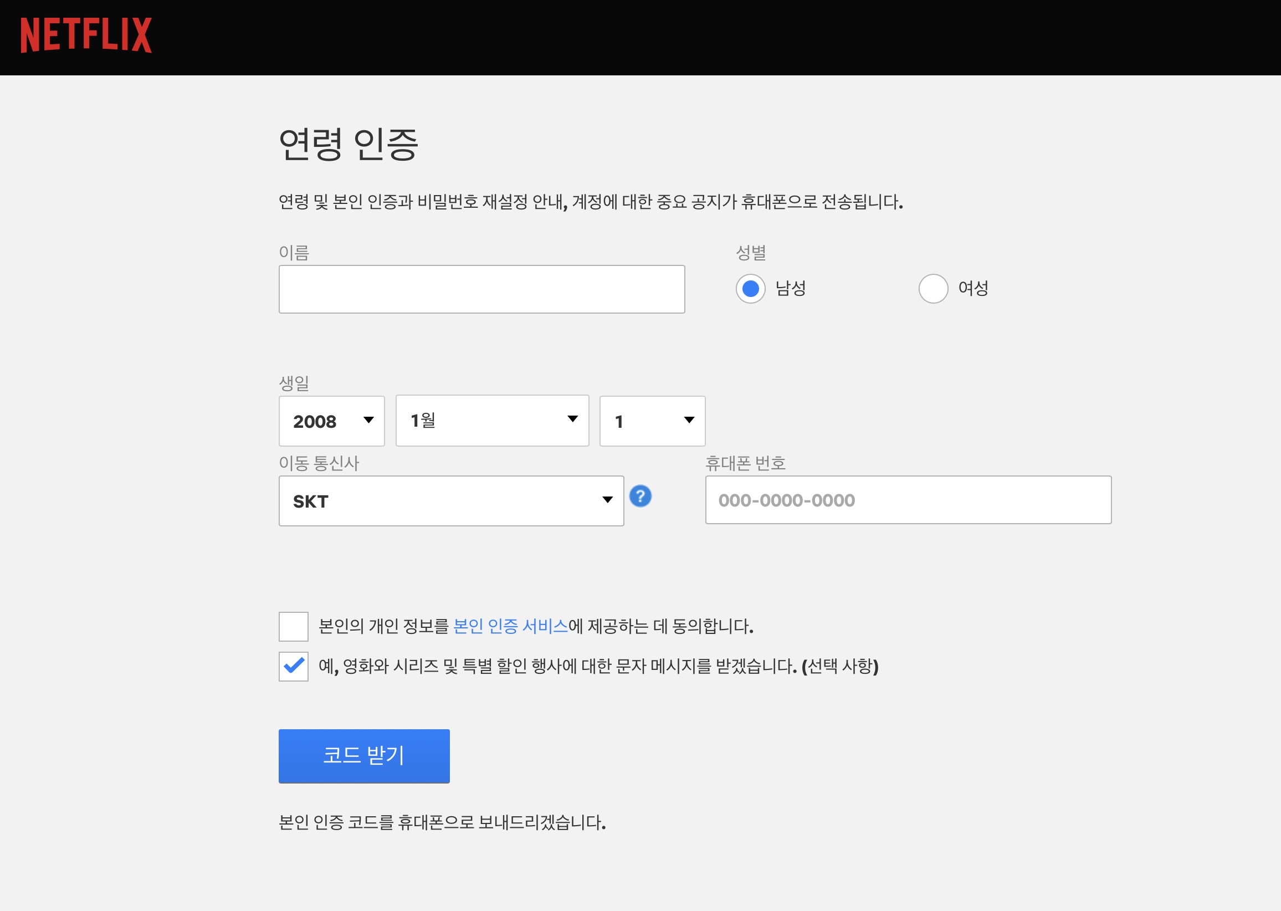1281x911 pixels.
Task: Open the birth month dropdown showing 1월
Action: coord(493,421)
